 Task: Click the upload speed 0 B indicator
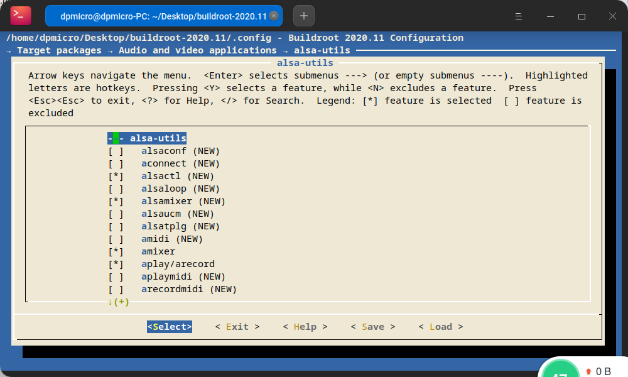[598, 371]
